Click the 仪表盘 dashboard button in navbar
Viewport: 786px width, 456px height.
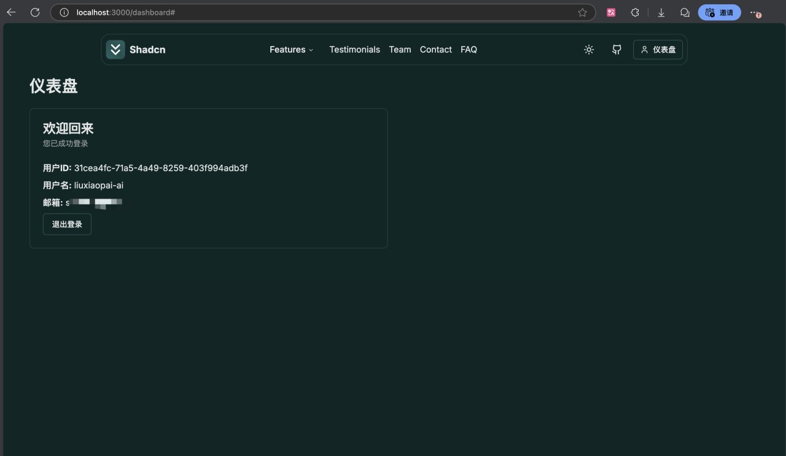tap(658, 50)
